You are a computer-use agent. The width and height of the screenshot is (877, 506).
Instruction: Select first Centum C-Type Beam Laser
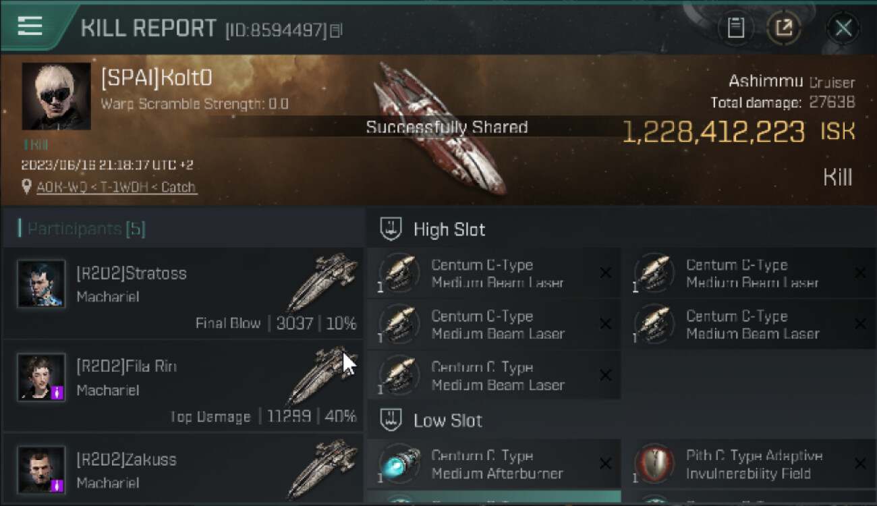point(494,274)
